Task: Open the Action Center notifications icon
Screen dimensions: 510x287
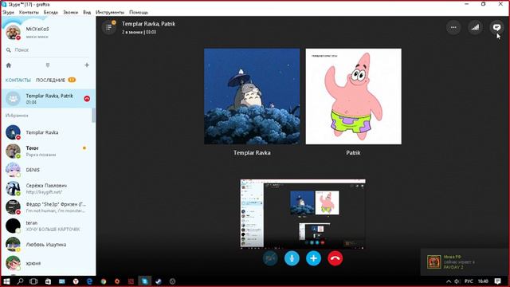Action: click(497, 281)
